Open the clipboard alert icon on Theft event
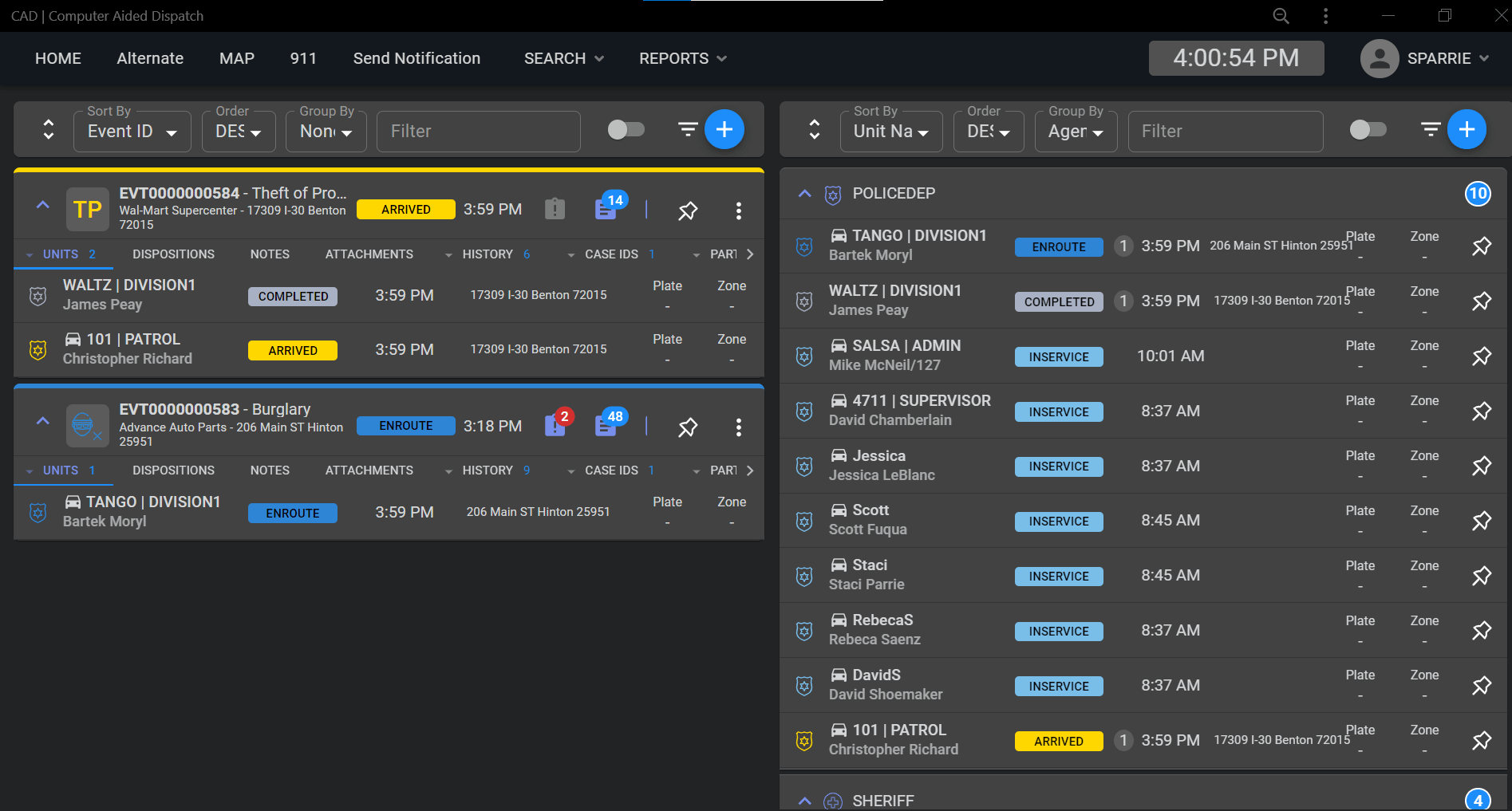The image size is (1512, 811). click(555, 209)
